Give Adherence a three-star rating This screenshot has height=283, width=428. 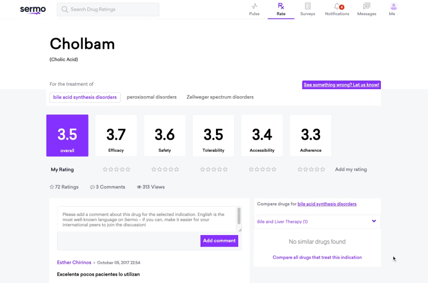(311, 169)
